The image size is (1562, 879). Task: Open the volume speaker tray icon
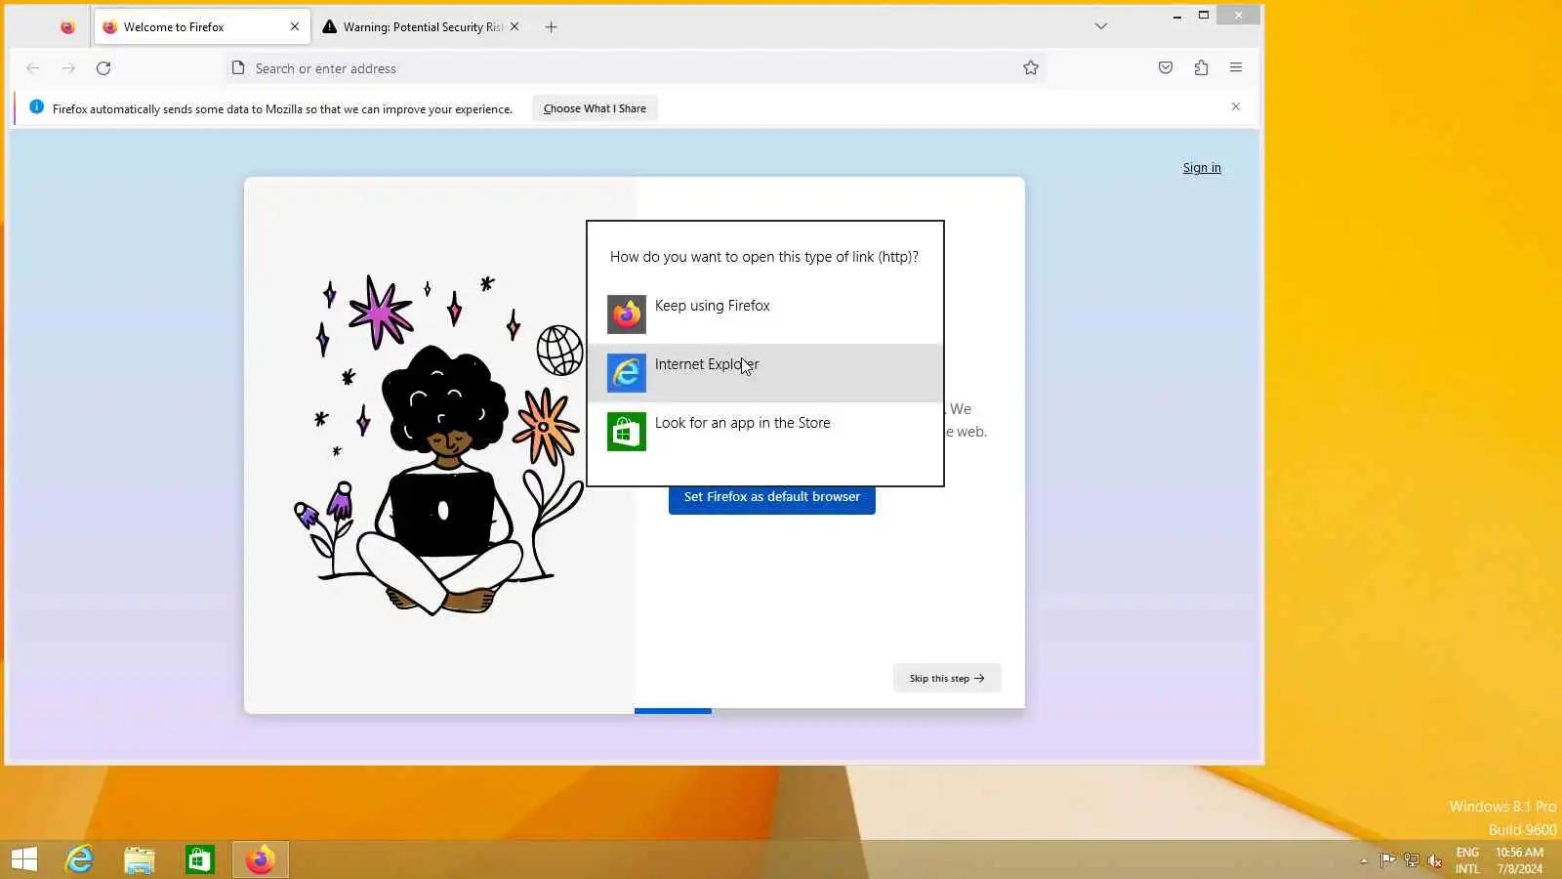tap(1435, 860)
